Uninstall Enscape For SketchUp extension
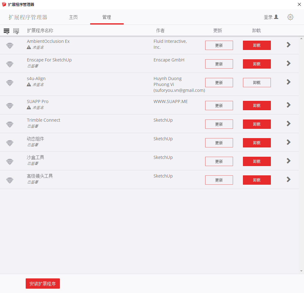The width and height of the screenshot is (304, 293). tap(257, 64)
